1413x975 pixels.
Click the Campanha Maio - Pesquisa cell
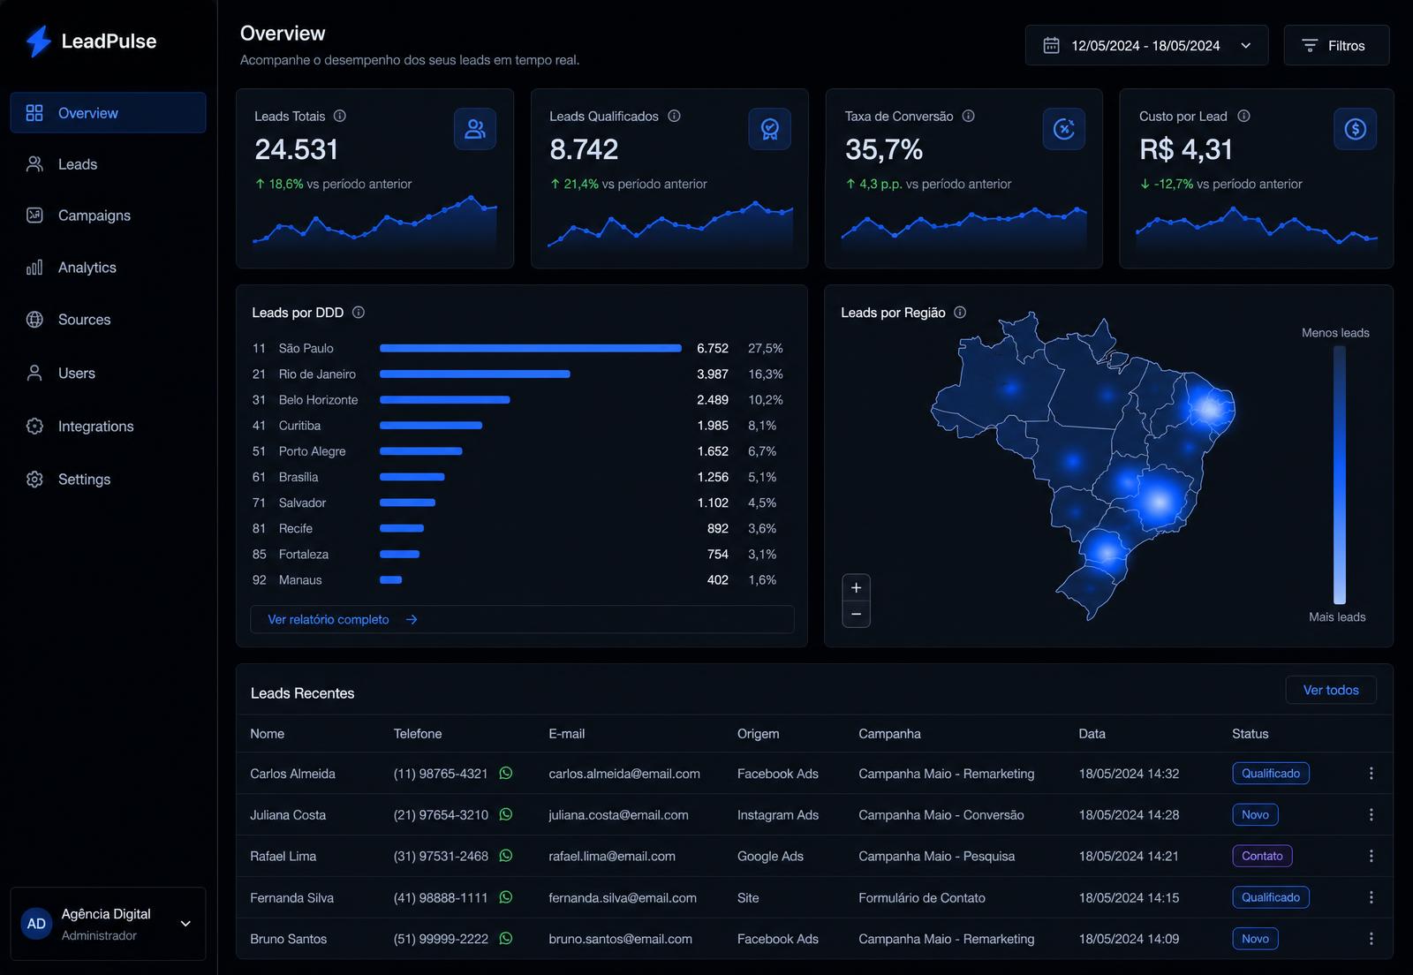(937, 857)
